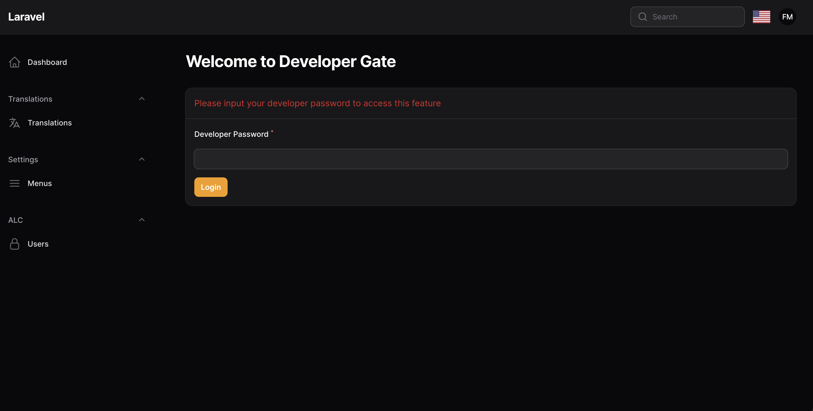Image resolution: width=813 pixels, height=411 pixels.
Task: Click the Translations language icon
Action: [x=15, y=123]
